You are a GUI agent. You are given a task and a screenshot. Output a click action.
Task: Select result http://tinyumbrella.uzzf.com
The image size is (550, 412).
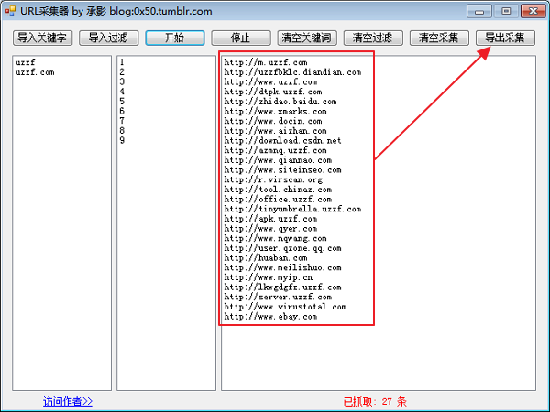(293, 209)
